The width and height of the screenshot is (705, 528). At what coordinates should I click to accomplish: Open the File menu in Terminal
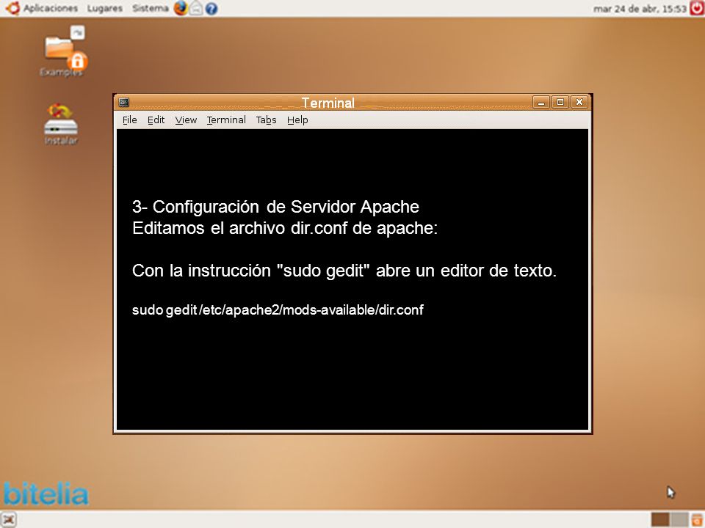129,120
